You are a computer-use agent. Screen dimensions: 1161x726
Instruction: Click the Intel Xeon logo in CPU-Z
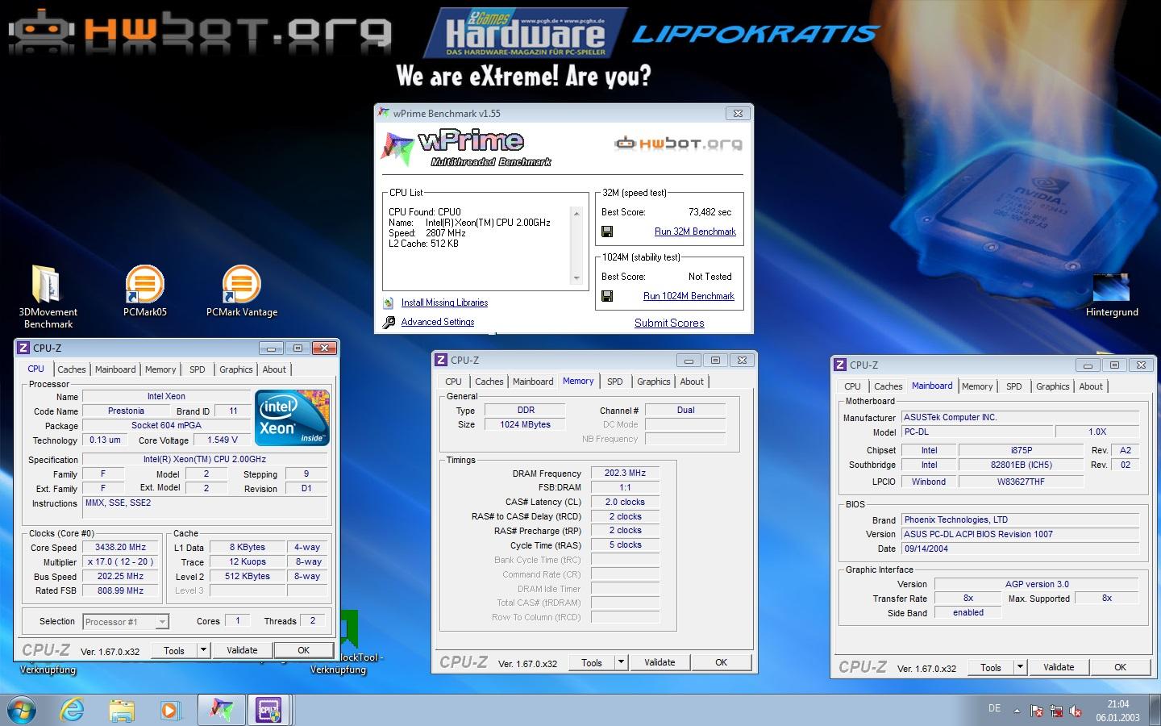pyautogui.click(x=292, y=417)
